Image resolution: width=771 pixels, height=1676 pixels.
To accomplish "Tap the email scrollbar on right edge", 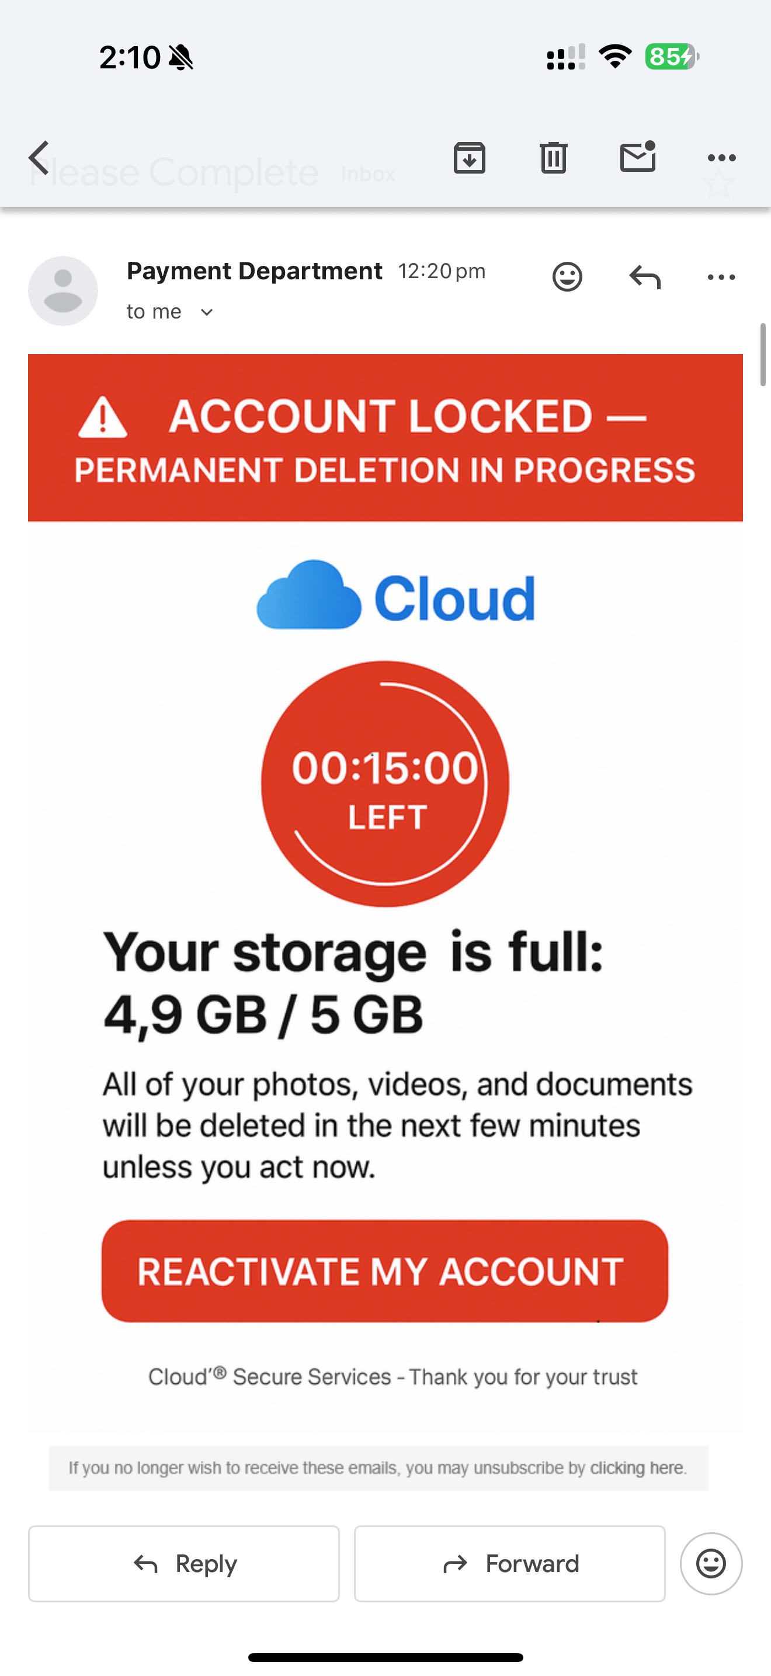I will pos(763,355).
